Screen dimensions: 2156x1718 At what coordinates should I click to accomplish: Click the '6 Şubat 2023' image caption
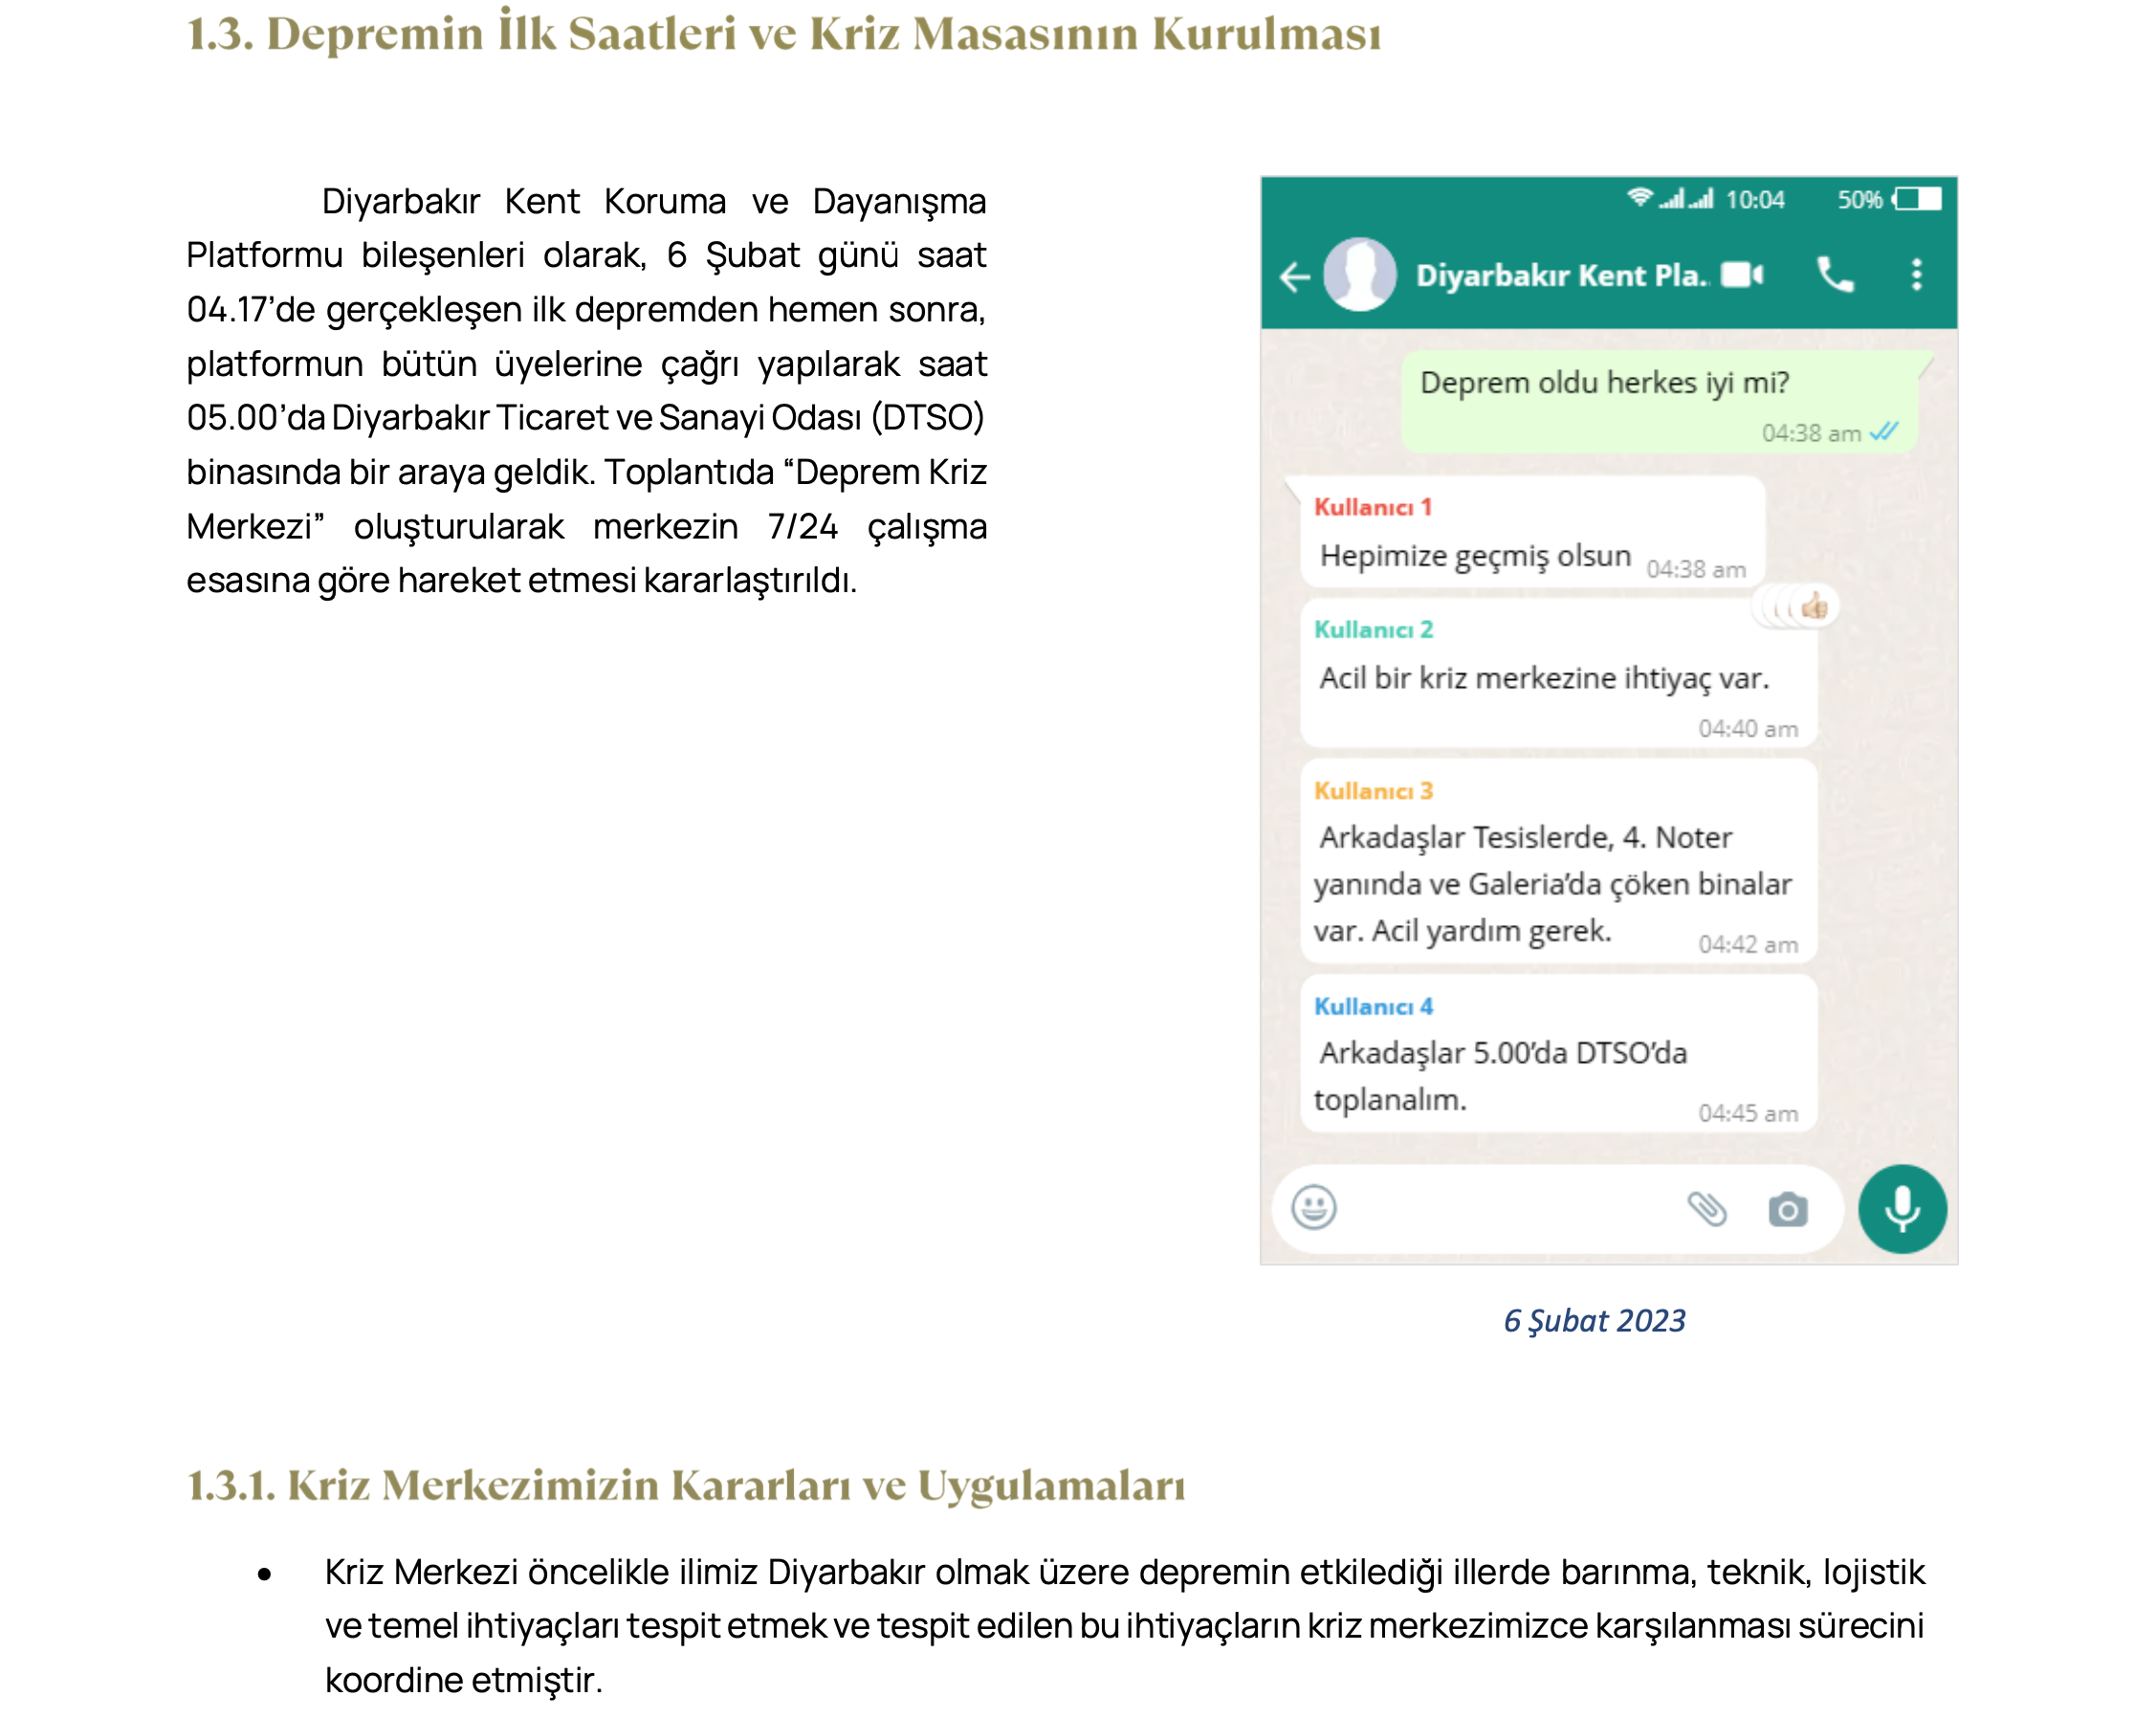(x=1594, y=1320)
